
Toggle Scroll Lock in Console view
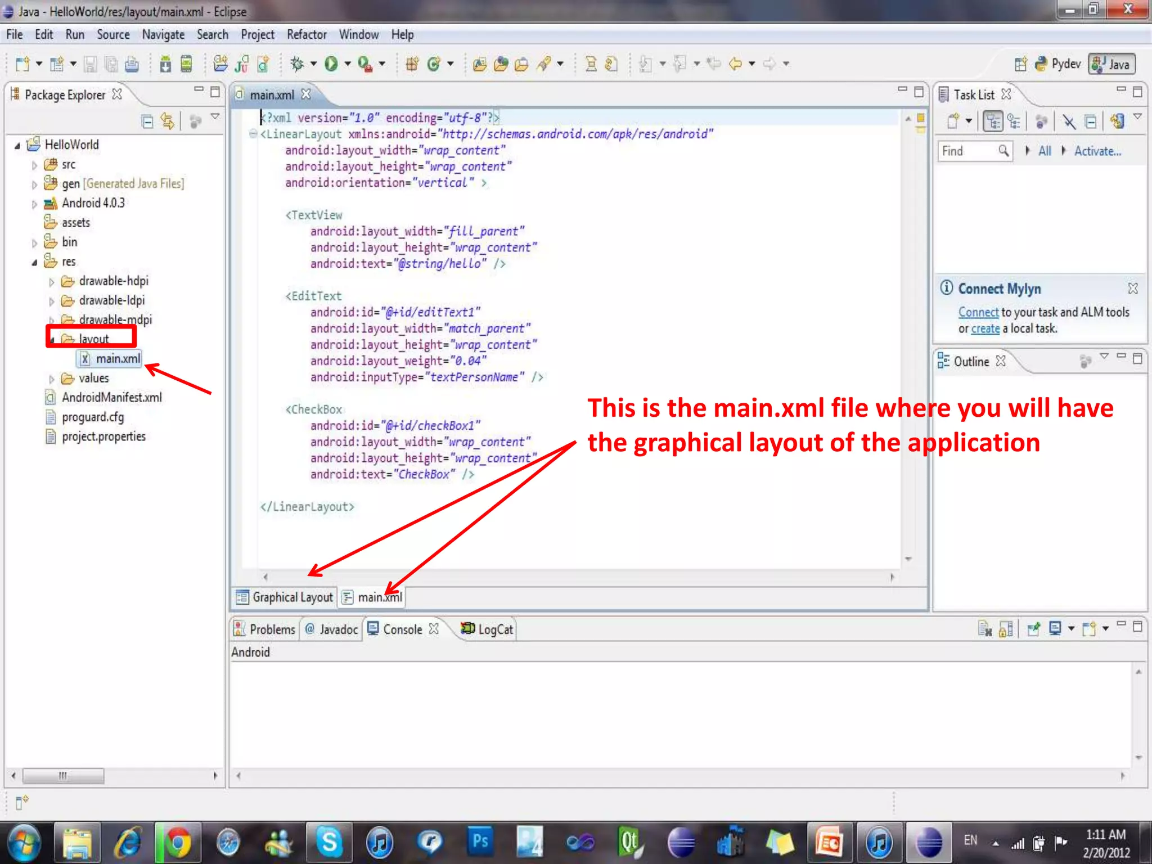1006,628
